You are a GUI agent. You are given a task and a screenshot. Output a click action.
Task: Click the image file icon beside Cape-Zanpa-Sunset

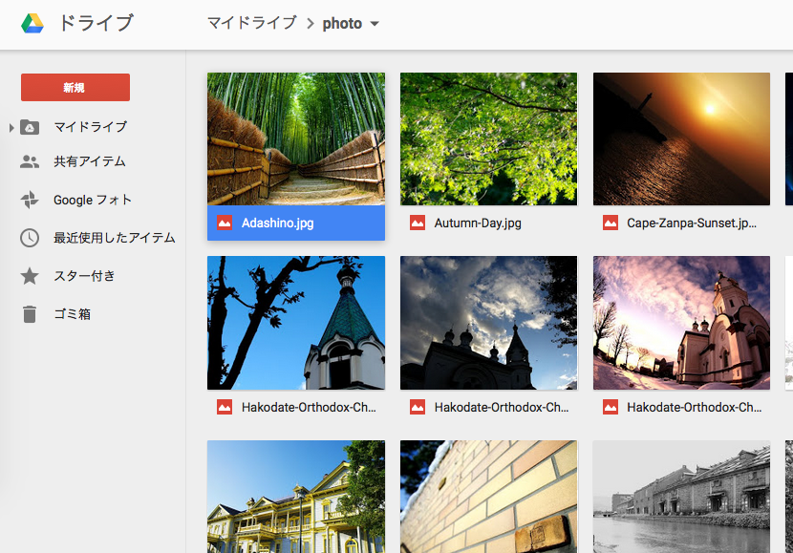point(611,223)
